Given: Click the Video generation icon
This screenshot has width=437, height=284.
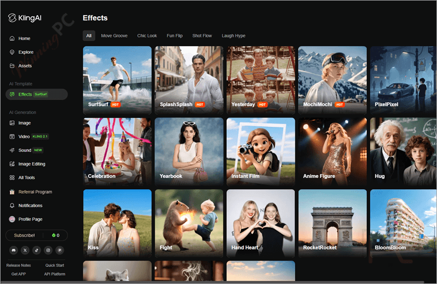Looking at the screenshot, I should pyautogui.click(x=12, y=137).
